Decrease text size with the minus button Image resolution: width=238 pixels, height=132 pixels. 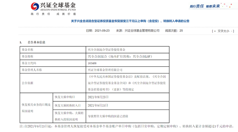232,31
